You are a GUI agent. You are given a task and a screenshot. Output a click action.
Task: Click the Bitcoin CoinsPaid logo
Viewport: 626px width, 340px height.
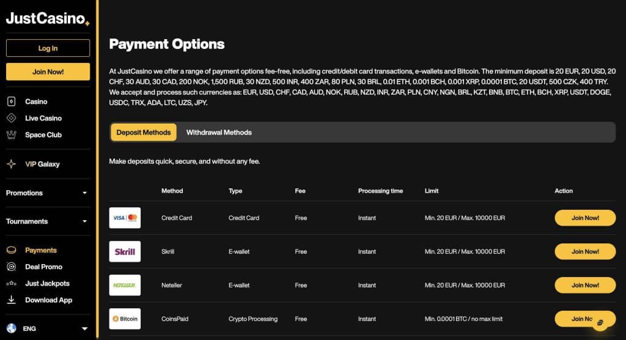click(125, 319)
